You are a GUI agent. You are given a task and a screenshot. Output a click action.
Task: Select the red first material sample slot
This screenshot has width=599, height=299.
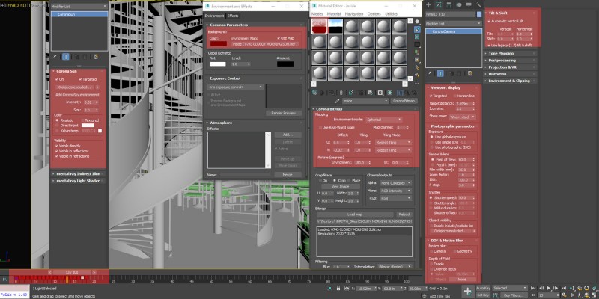[x=320, y=26]
